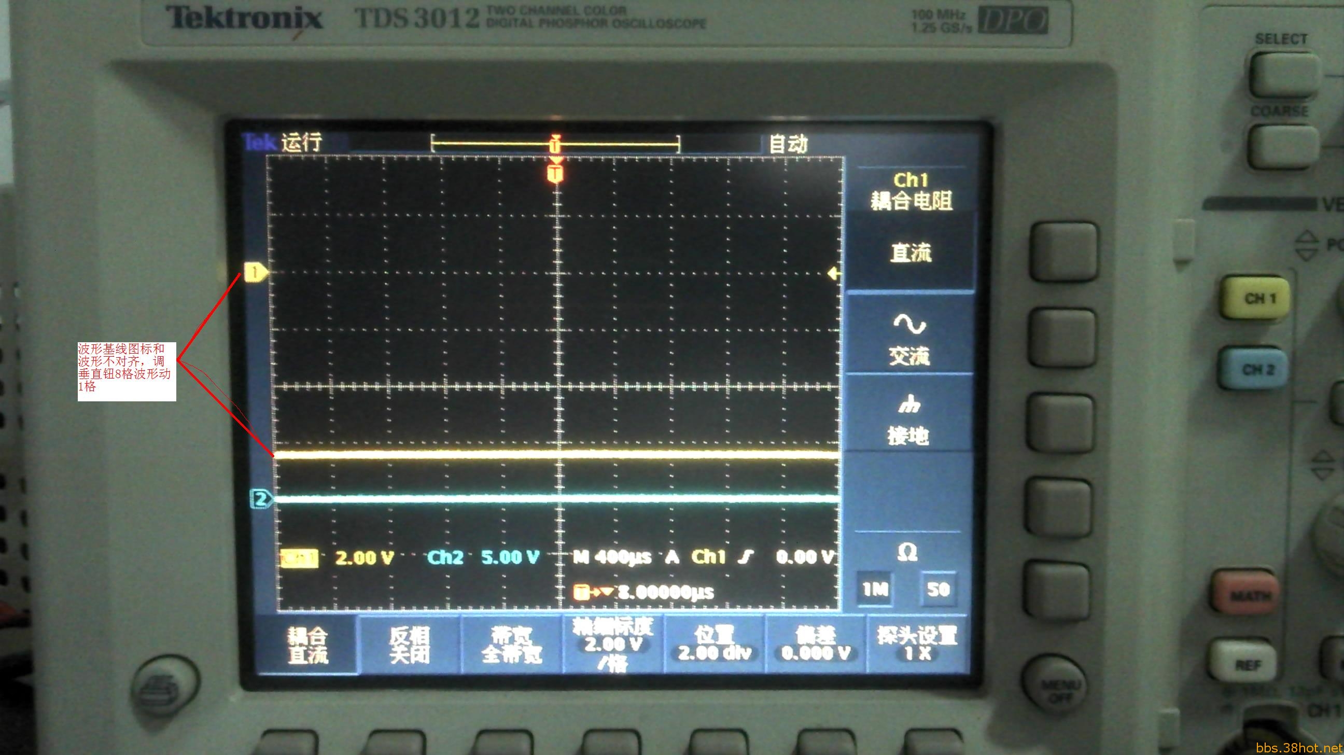The image size is (1344, 755).
Task: Open the 偏差 0.000 V offset menu
Action: point(816,645)
